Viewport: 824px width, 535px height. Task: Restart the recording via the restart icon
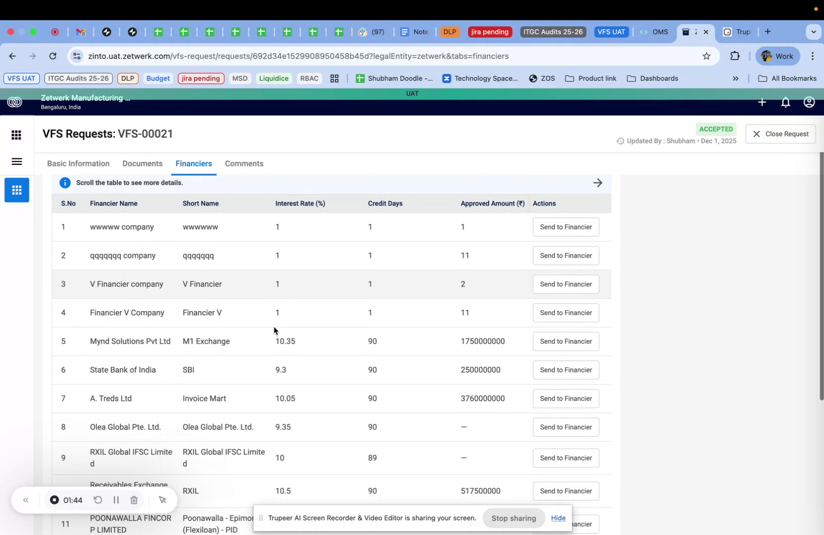pyautogui.click(x=98, y=500)
